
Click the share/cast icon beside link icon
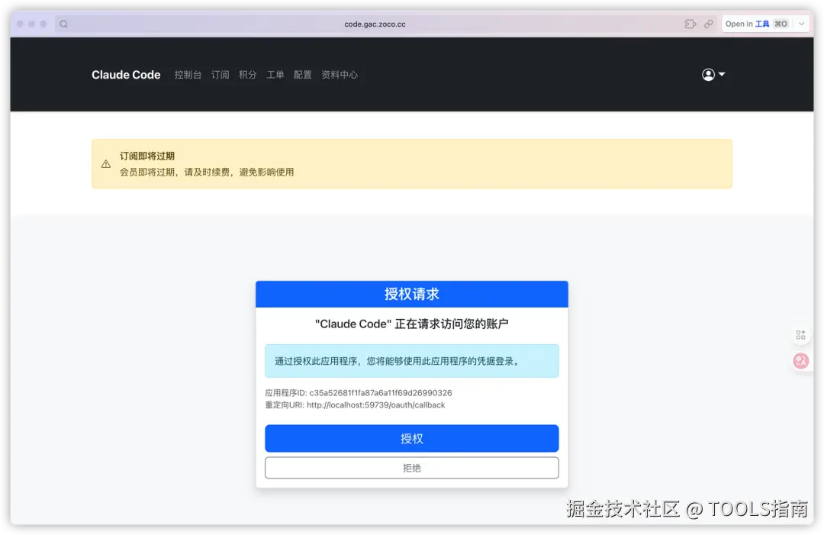[690, 24]
